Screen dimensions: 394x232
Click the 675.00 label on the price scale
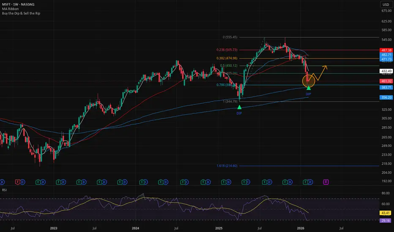386,11
